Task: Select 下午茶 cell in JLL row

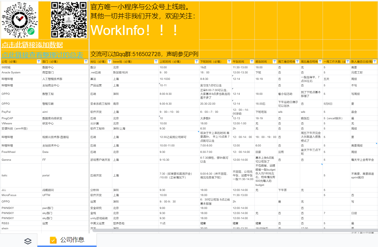Action: point(289,190)
